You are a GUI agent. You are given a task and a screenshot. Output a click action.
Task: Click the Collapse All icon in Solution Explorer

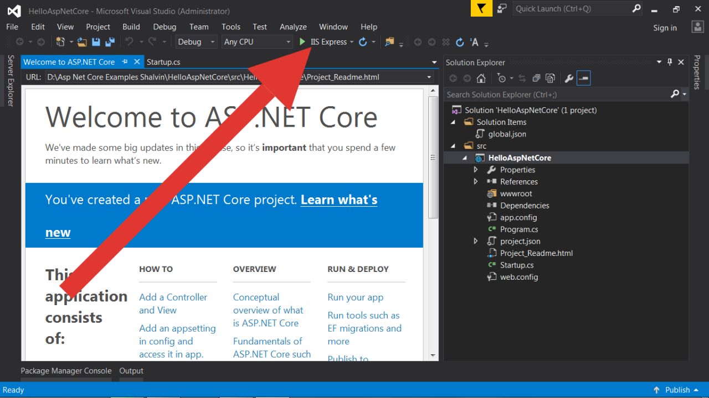click(536, 78)
